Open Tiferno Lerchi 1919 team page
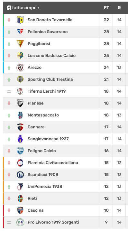Image resolution: width=128 pixels, height=231 pixels. pos(47,91)
